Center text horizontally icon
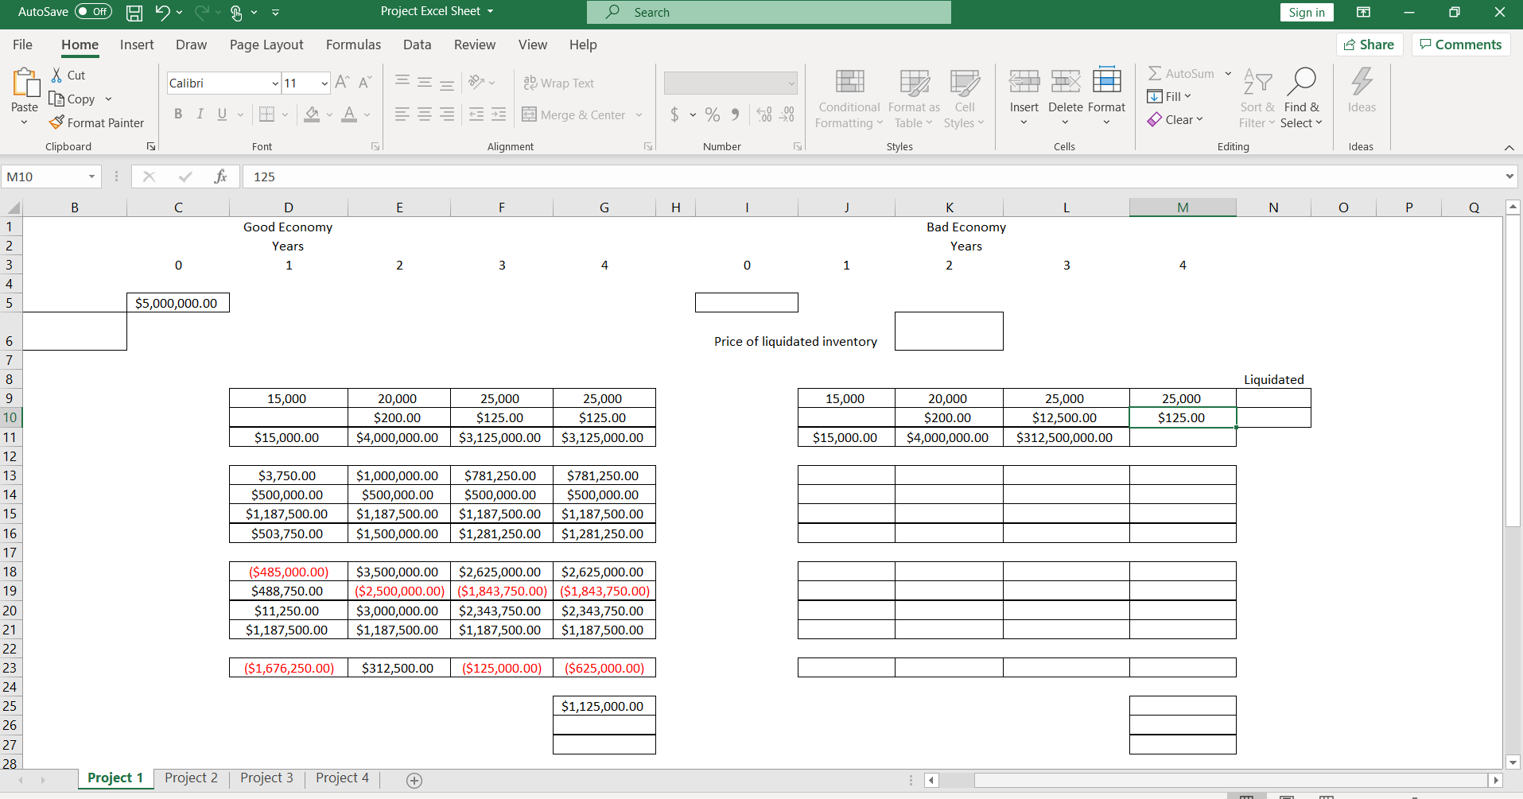This screenshot has width=1523, height=799. (x=425, y=114)
